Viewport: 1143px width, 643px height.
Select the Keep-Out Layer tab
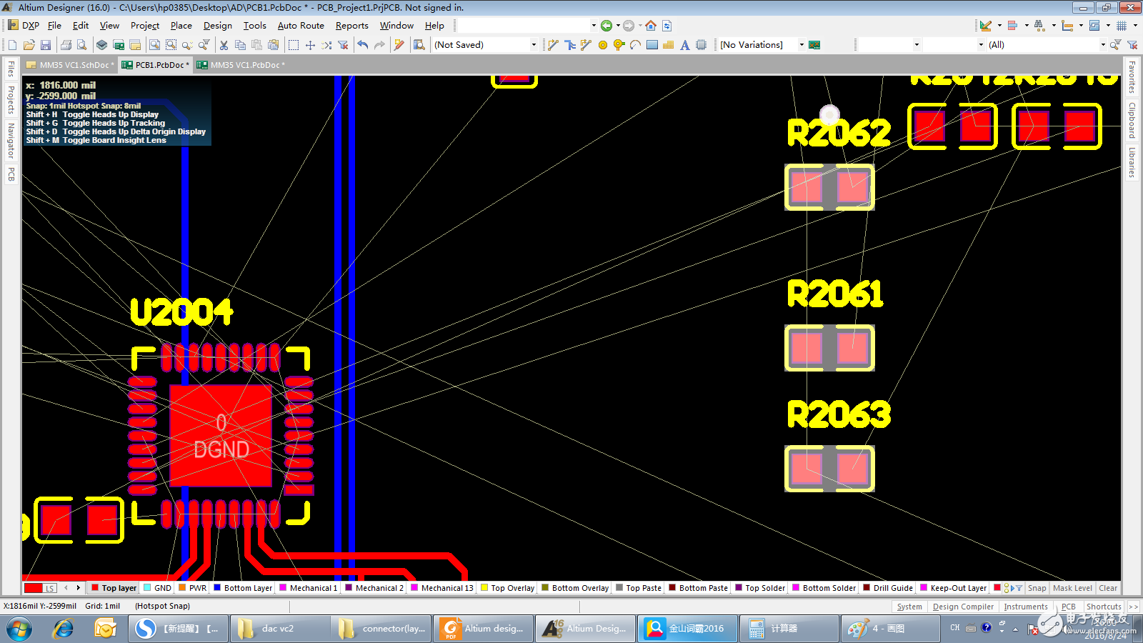pyautogui.click(x=954, y=588)
